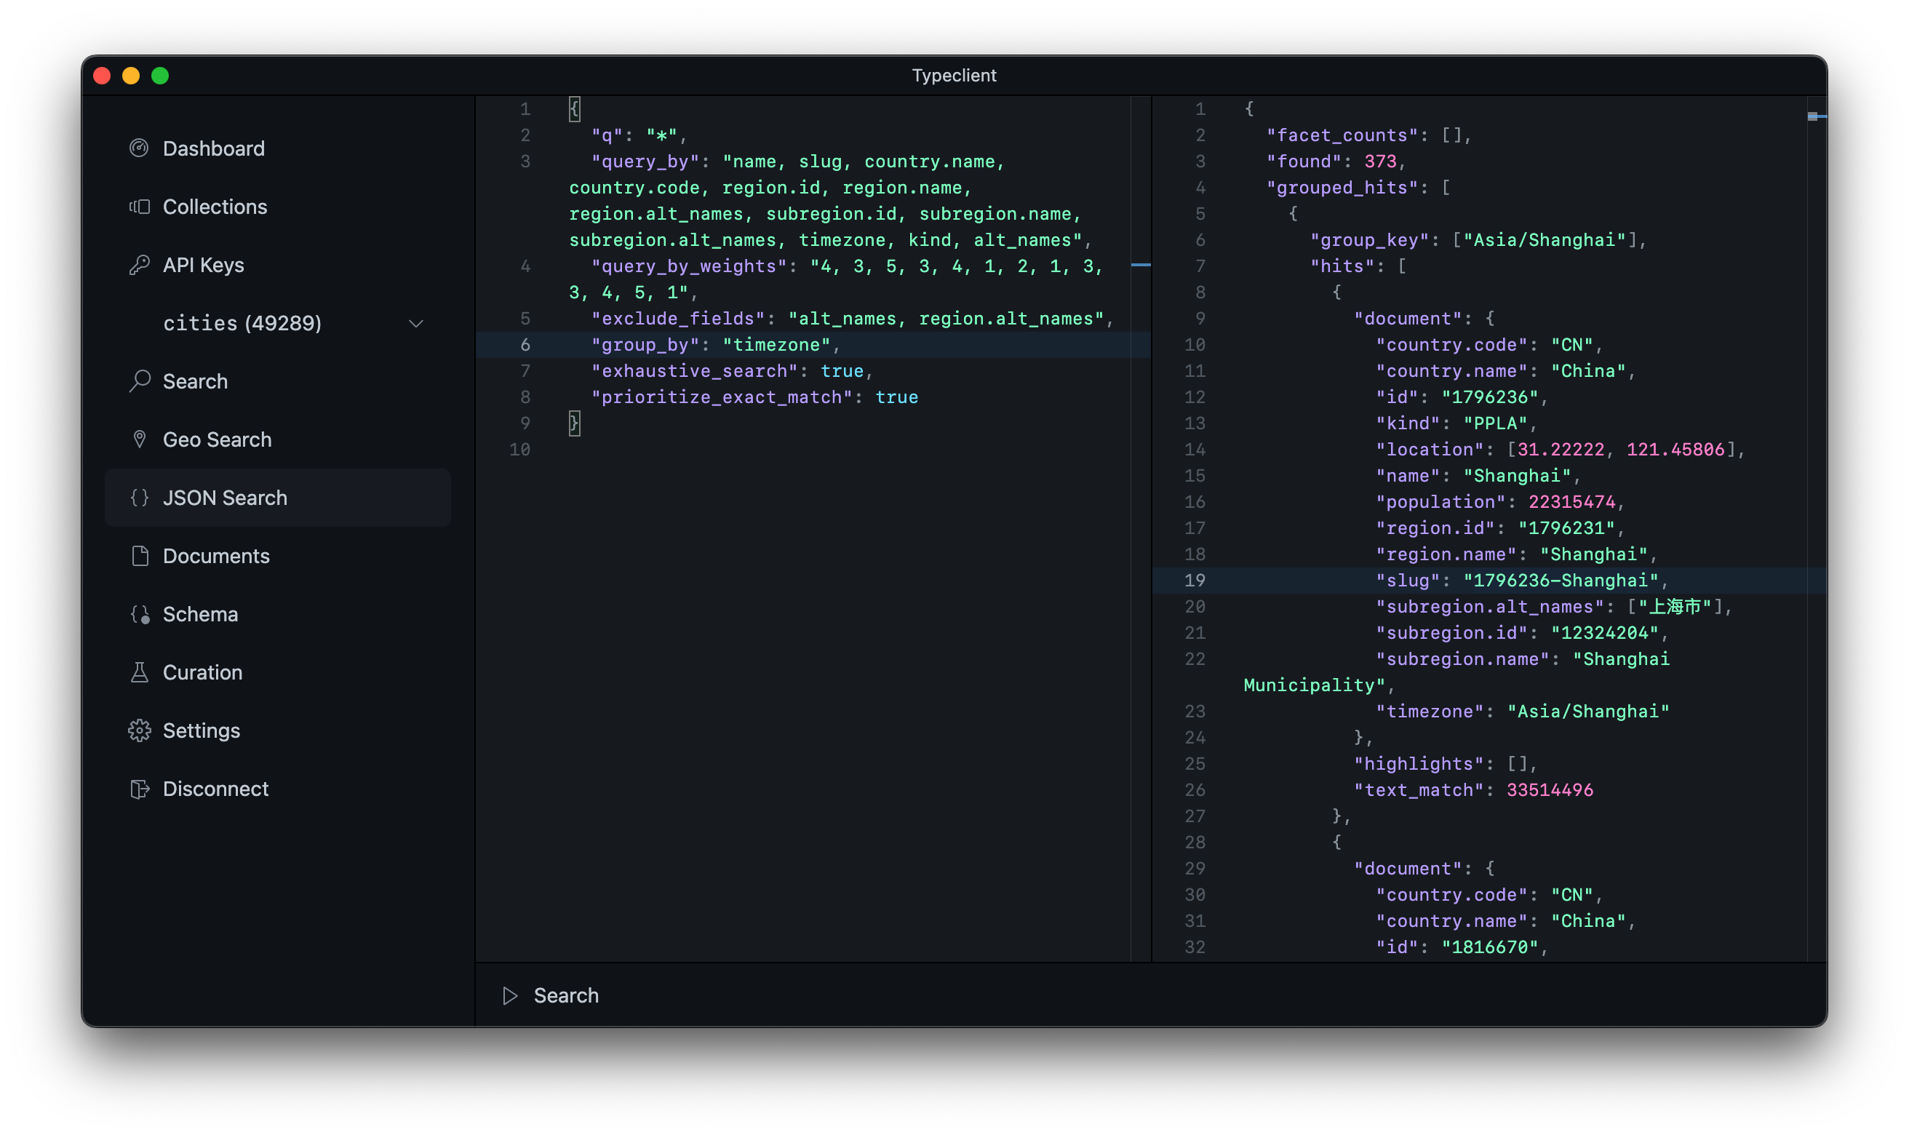Click "exhaustive_search": true line in editor
The width and height of the screenshot is (1909, 1135).
coord(732,371)
